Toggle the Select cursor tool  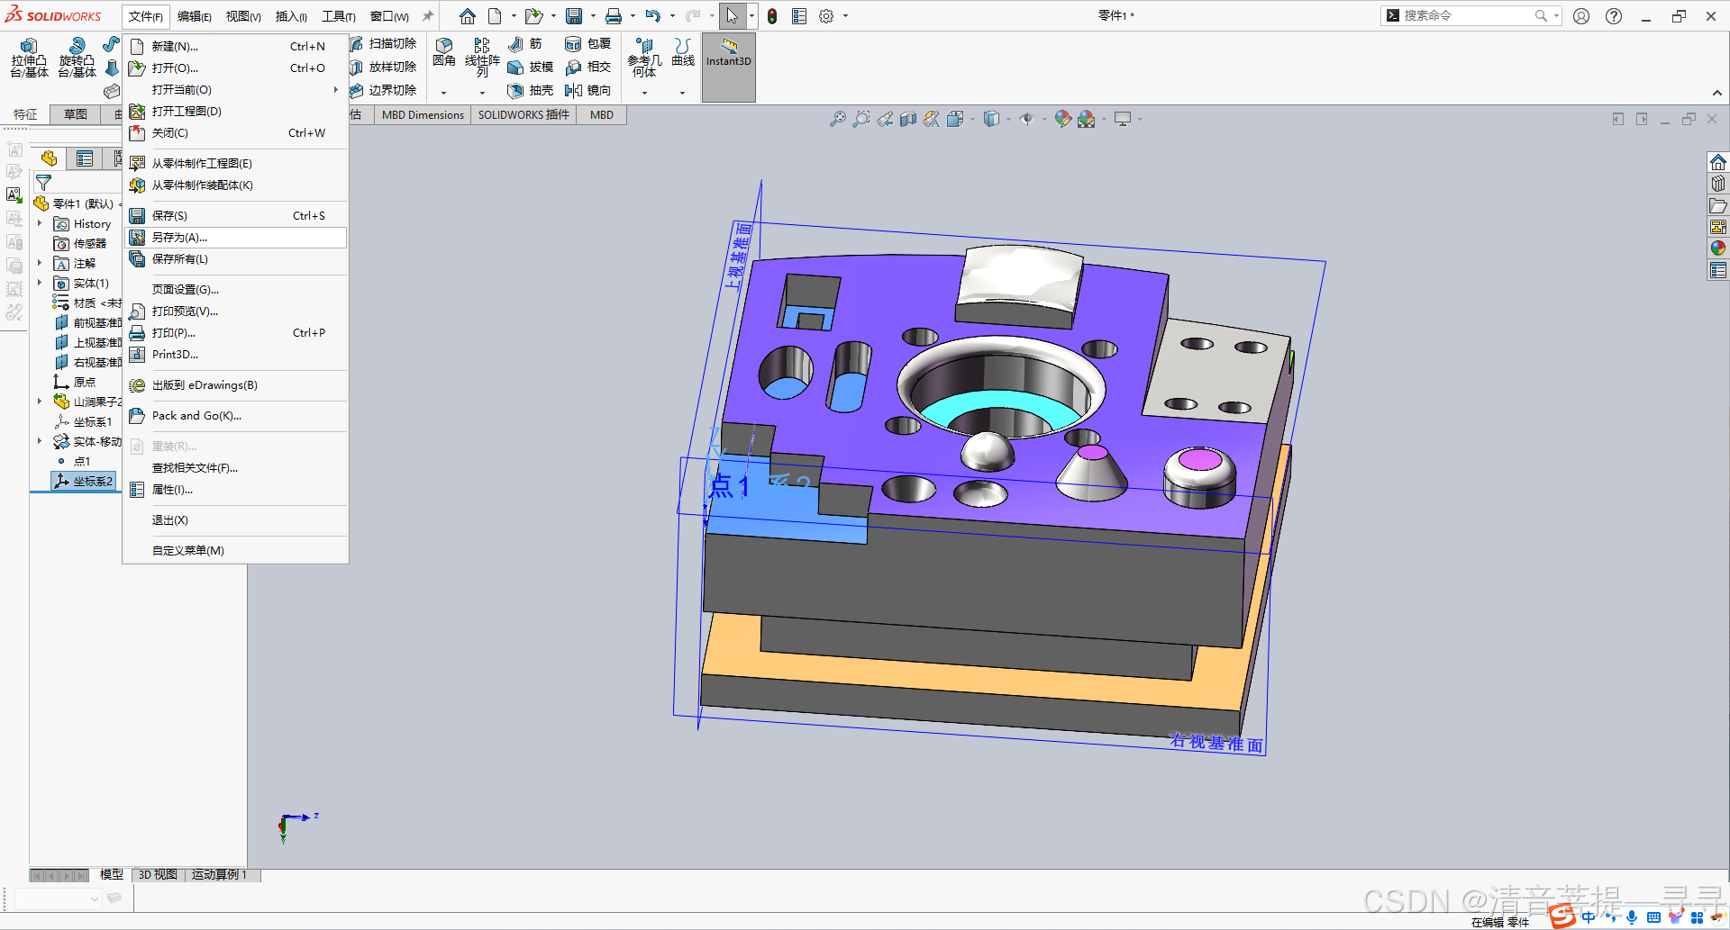pyautogui.click(x=732, y=16)
